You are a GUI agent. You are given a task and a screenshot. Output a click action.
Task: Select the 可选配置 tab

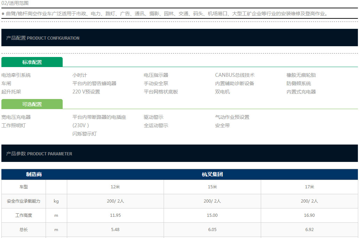[32, 104]
